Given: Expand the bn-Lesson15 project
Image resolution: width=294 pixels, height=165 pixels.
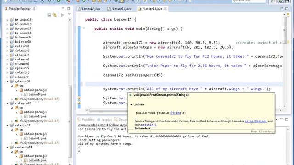Looking at the screenshot, I should click(7, 20).
